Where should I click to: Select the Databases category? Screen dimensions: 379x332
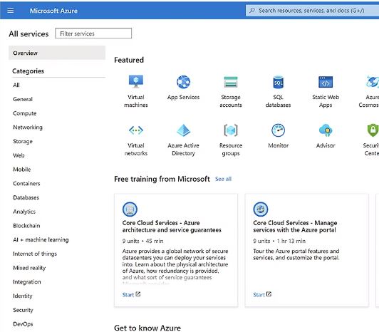click(26, 197)
